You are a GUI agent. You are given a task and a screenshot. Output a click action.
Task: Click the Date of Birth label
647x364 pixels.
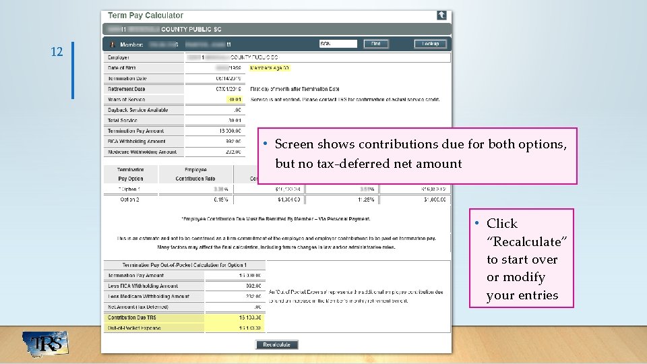click(x=122, y=68)
